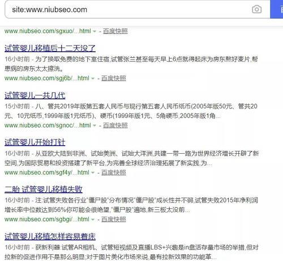Expand dropdown arrow beside sgxuo URL
Screen dimensions: 283x261
[95, 31]
